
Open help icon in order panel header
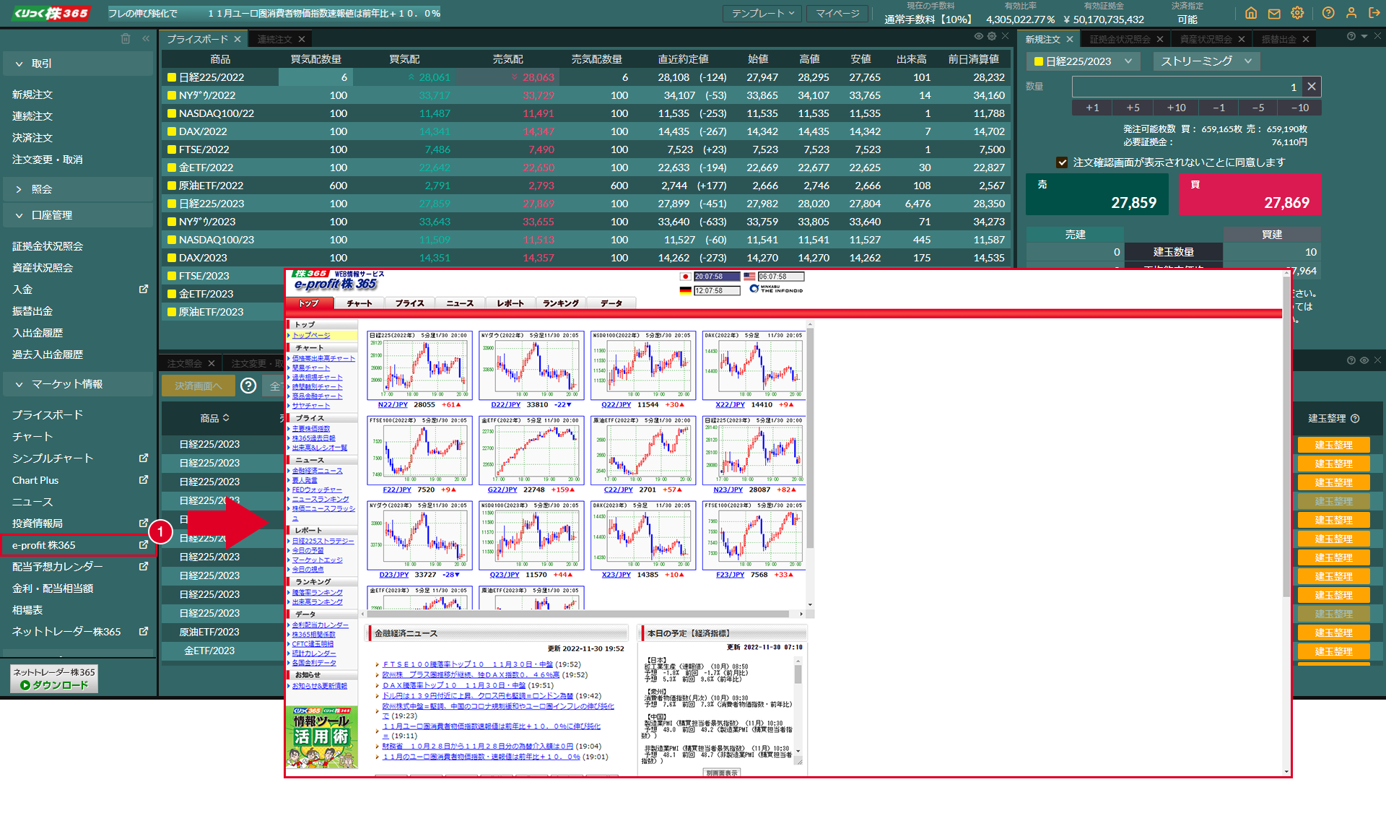tap(1351, 36)
